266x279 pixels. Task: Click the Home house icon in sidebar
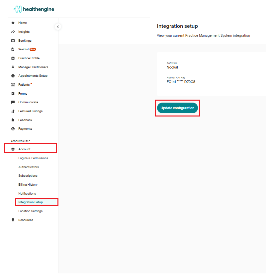pos(13,23)
